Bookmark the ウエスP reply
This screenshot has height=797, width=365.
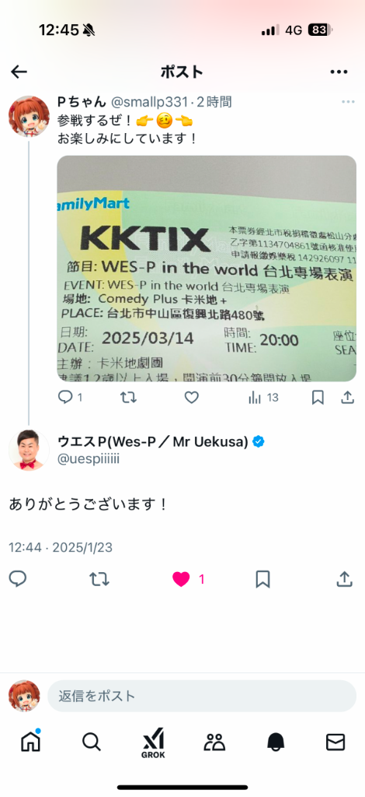pyautogui.click(x=262, y=579)
